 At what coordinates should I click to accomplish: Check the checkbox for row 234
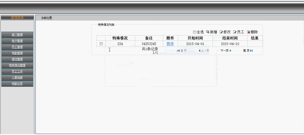101,44
